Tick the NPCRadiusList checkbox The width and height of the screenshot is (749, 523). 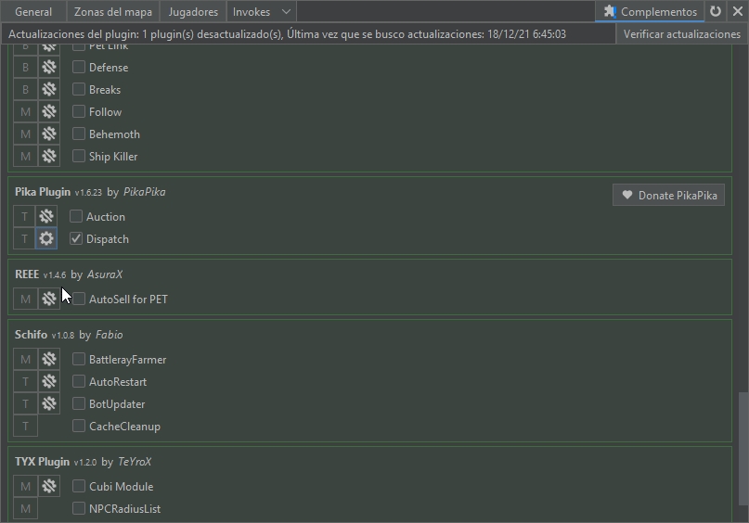pyautogui.click(x=79, y=509)
